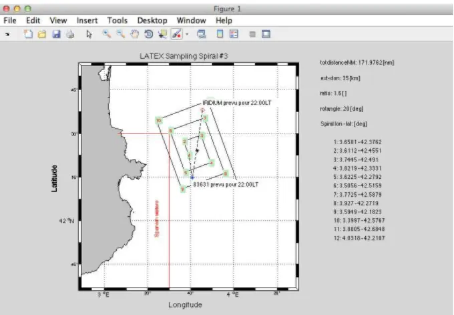This screenshot has width=454, height=315.
Task: Toggle the Brush data tool
Action: (x=177, y=34)
